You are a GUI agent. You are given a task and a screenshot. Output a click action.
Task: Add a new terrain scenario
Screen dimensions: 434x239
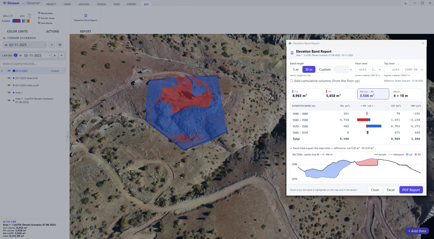coord(52,45)
